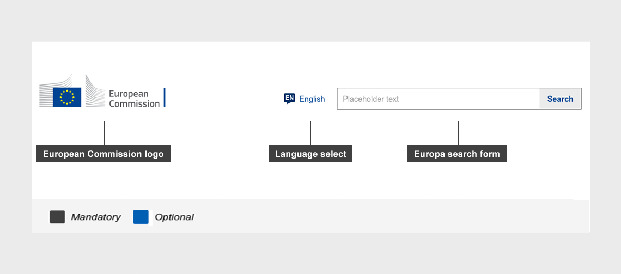Click the dark gray Mandatory color swatch
This screenshot has width=621, height=274.
[x=57, y=217]
